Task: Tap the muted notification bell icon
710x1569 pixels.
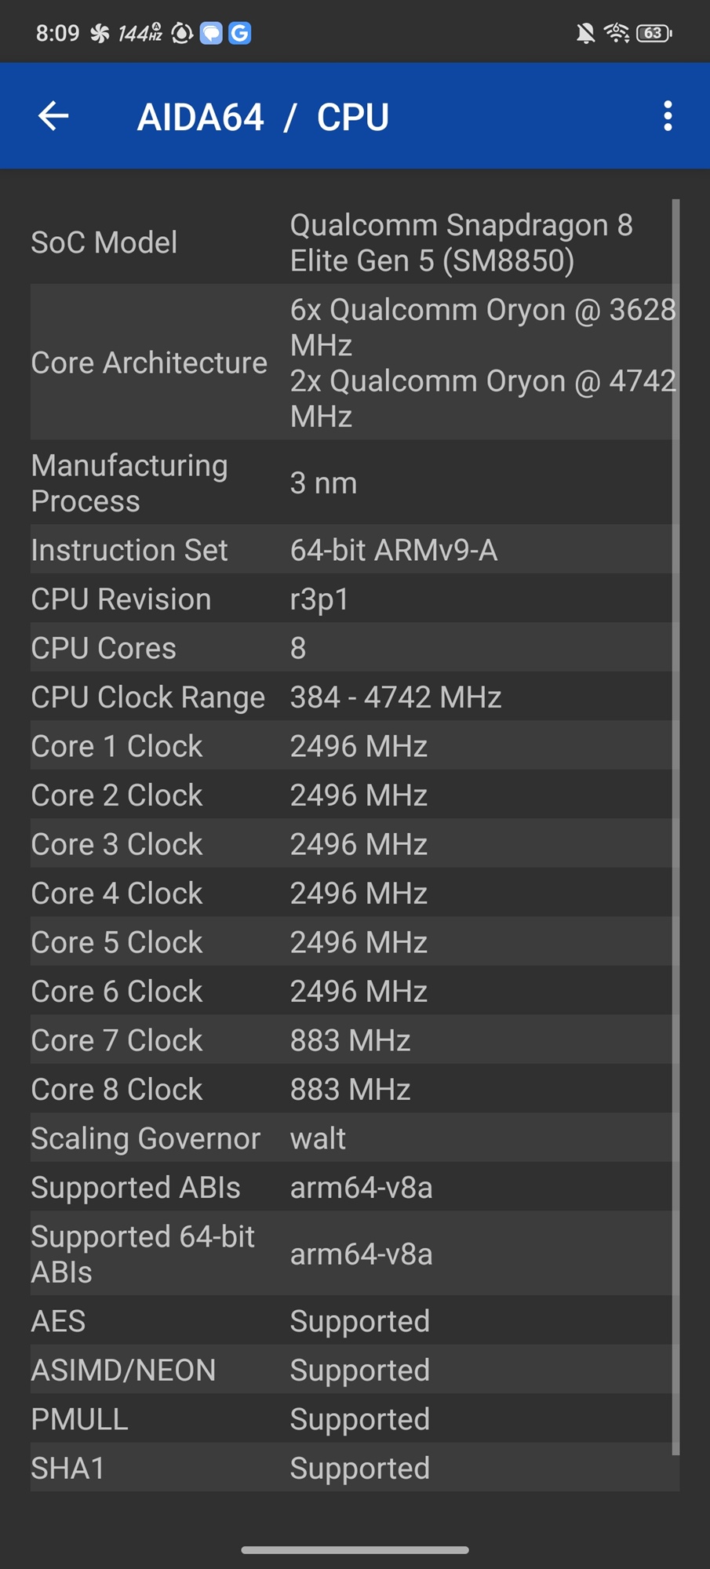Action: 585,33
